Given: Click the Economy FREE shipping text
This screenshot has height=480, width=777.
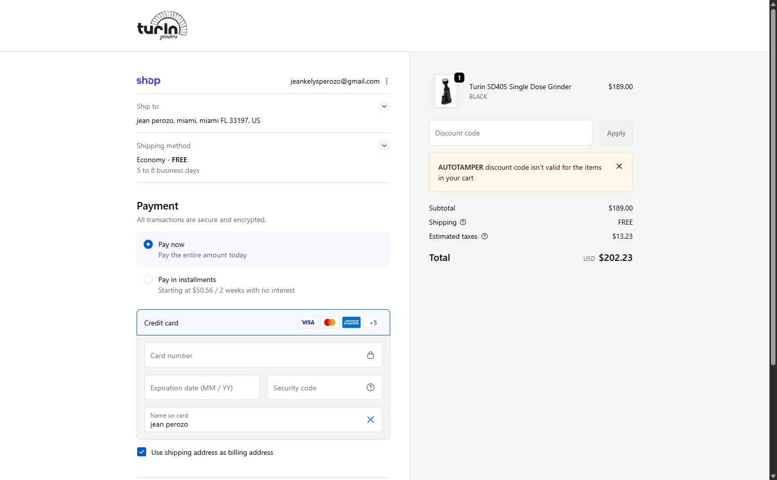Looking at the screenshot, I should click(x=162, y=160).
